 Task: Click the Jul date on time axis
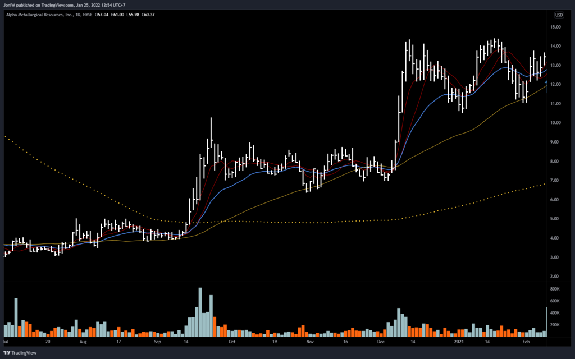pos(5,341)
